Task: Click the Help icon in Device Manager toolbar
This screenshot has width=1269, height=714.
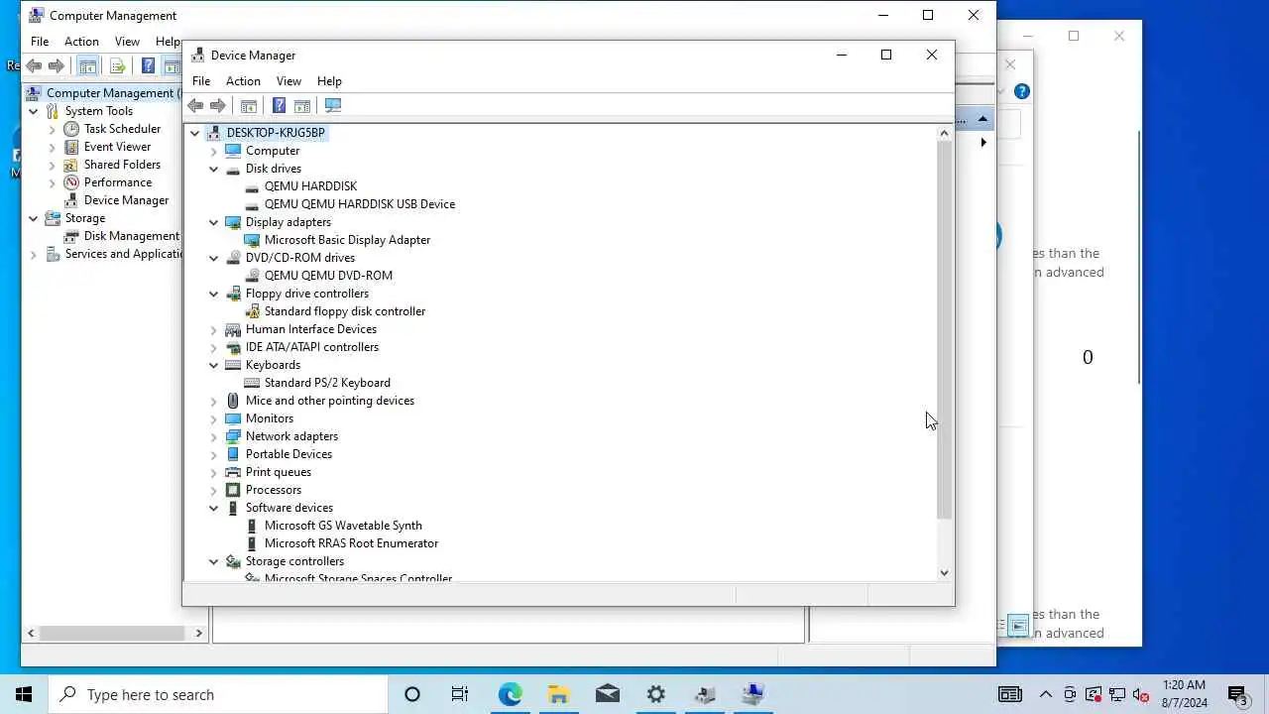Action: 279,105
